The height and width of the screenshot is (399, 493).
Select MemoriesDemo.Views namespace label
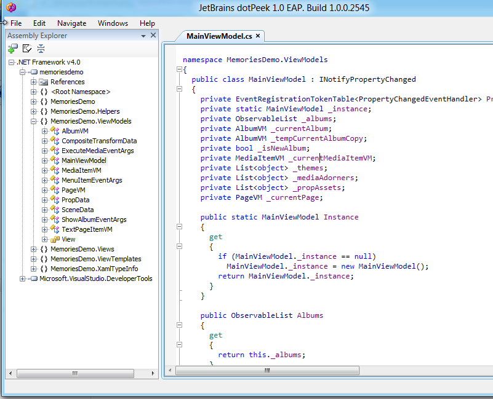(x=82, y=249)
